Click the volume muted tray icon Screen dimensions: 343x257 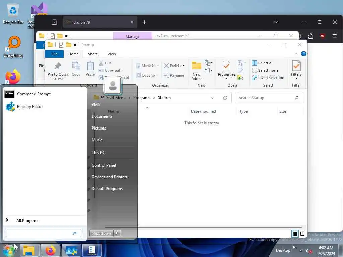(x=308, y=251)
